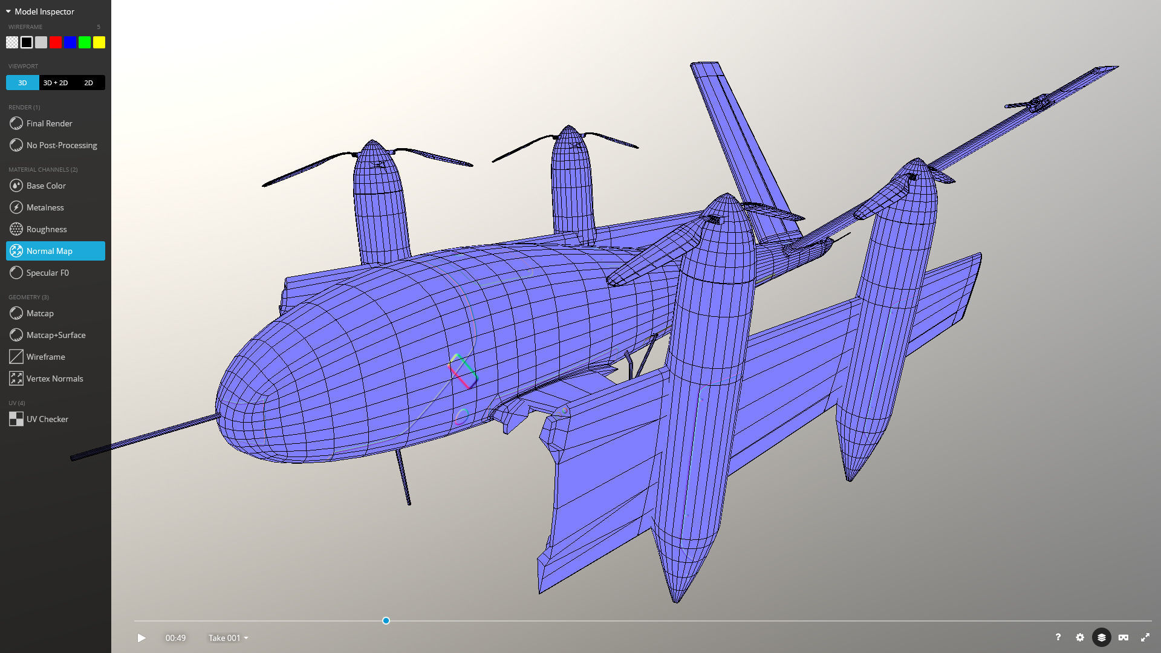The width and height of the screenshot is (1161, 653).
Task: Click the Roughness channel icon
Action: (16, 229)
